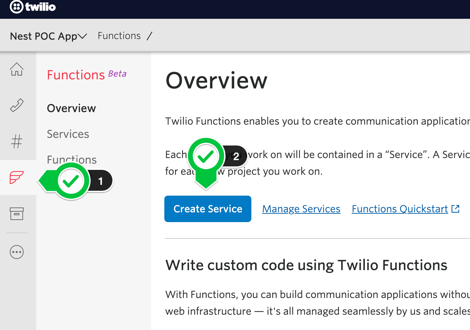Click 'Write custom code using Twilio Functions' heading

[x=306, y=265]
